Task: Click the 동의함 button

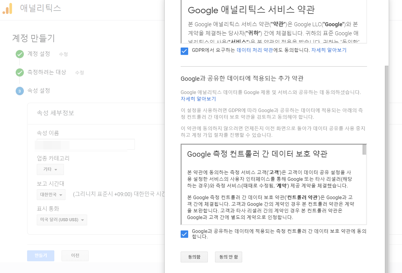Action: 194,257
